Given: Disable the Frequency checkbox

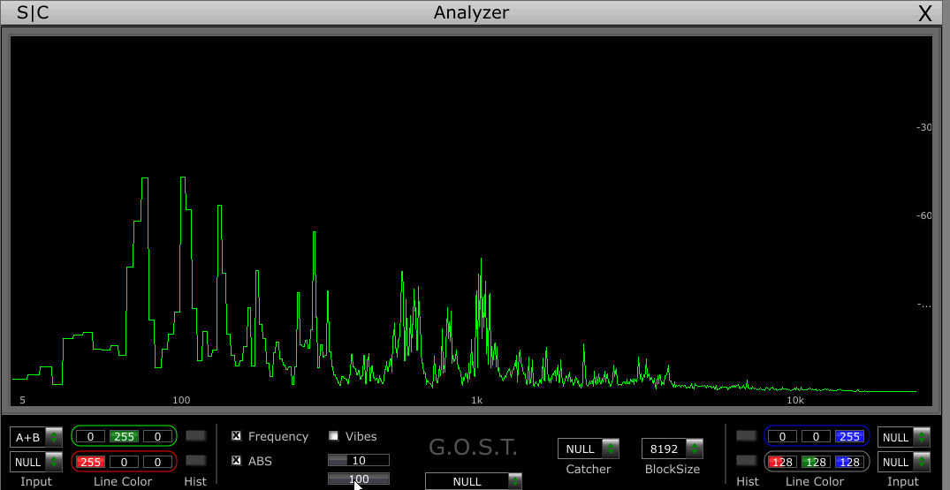Looking at the screenshot, I should click(236, 436).
